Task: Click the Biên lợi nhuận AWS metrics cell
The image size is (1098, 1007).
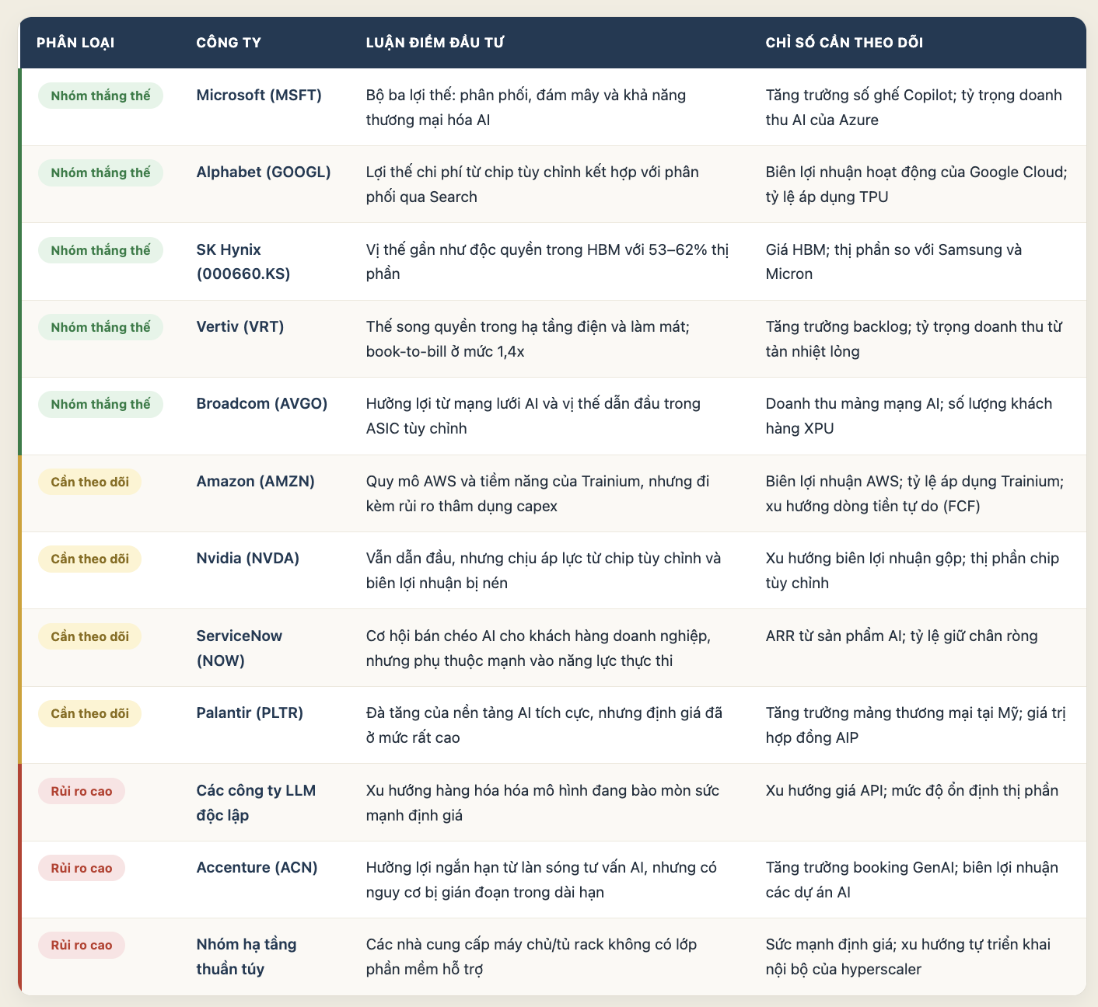Action: point(914,493)
